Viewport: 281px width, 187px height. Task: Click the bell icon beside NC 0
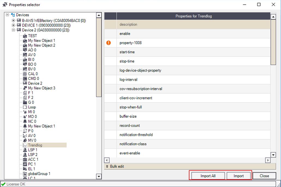tap(25, 121)
